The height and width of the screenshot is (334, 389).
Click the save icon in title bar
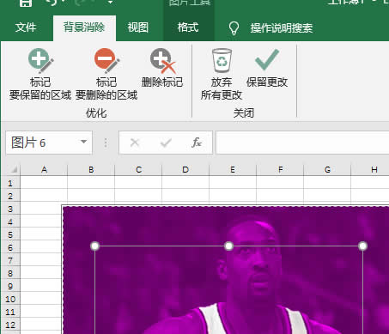click(26, 3)
